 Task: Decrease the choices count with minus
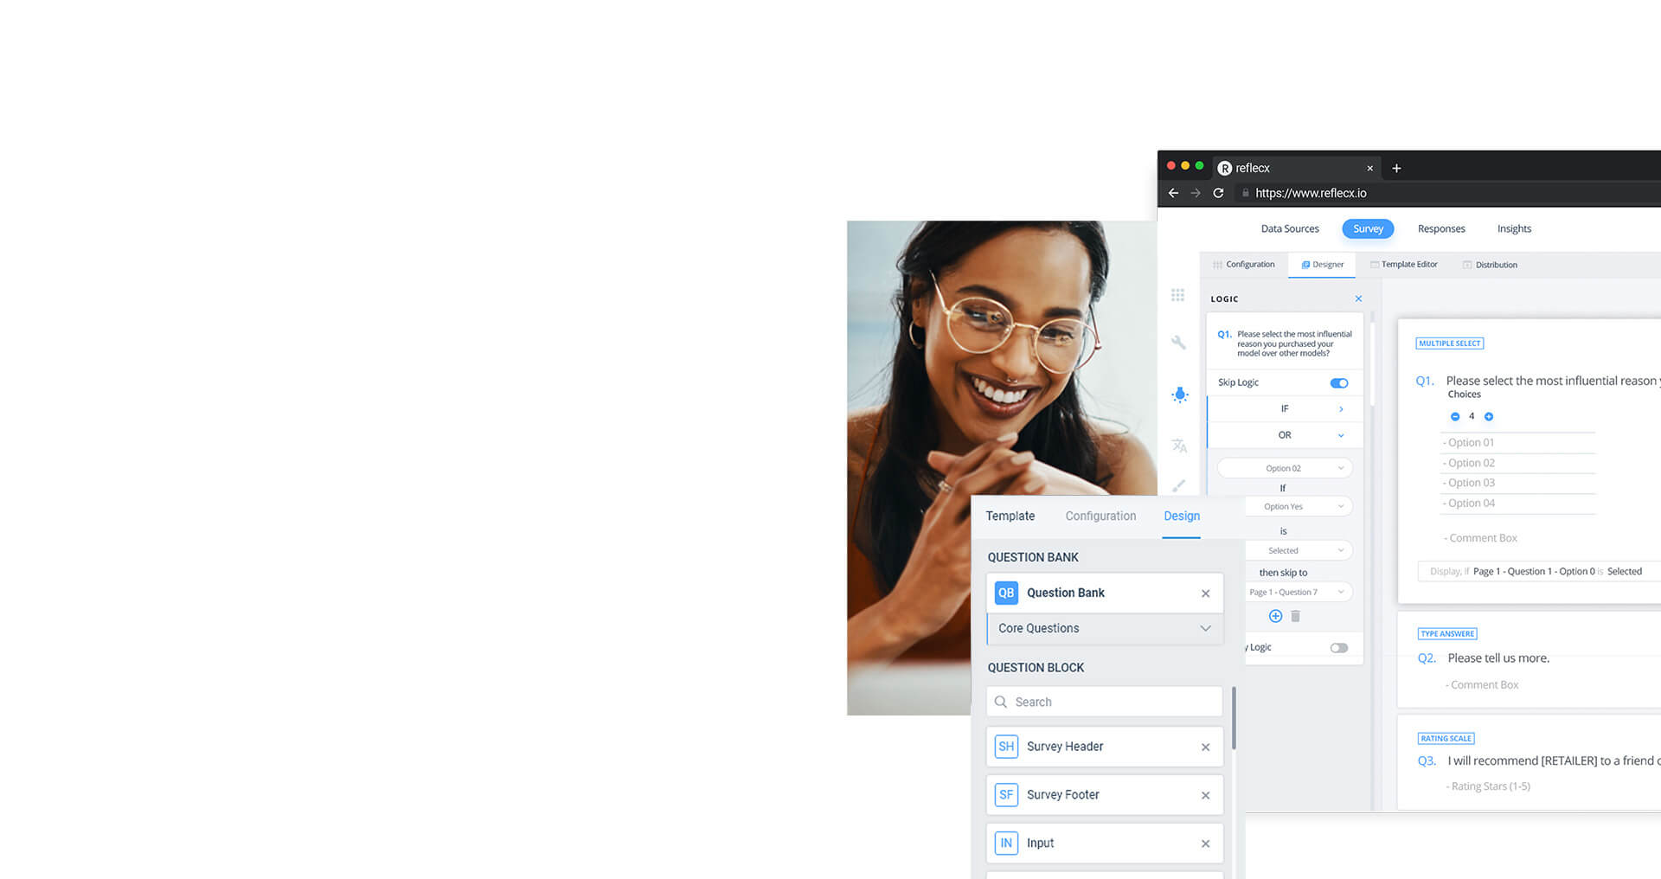point(1455,416)
